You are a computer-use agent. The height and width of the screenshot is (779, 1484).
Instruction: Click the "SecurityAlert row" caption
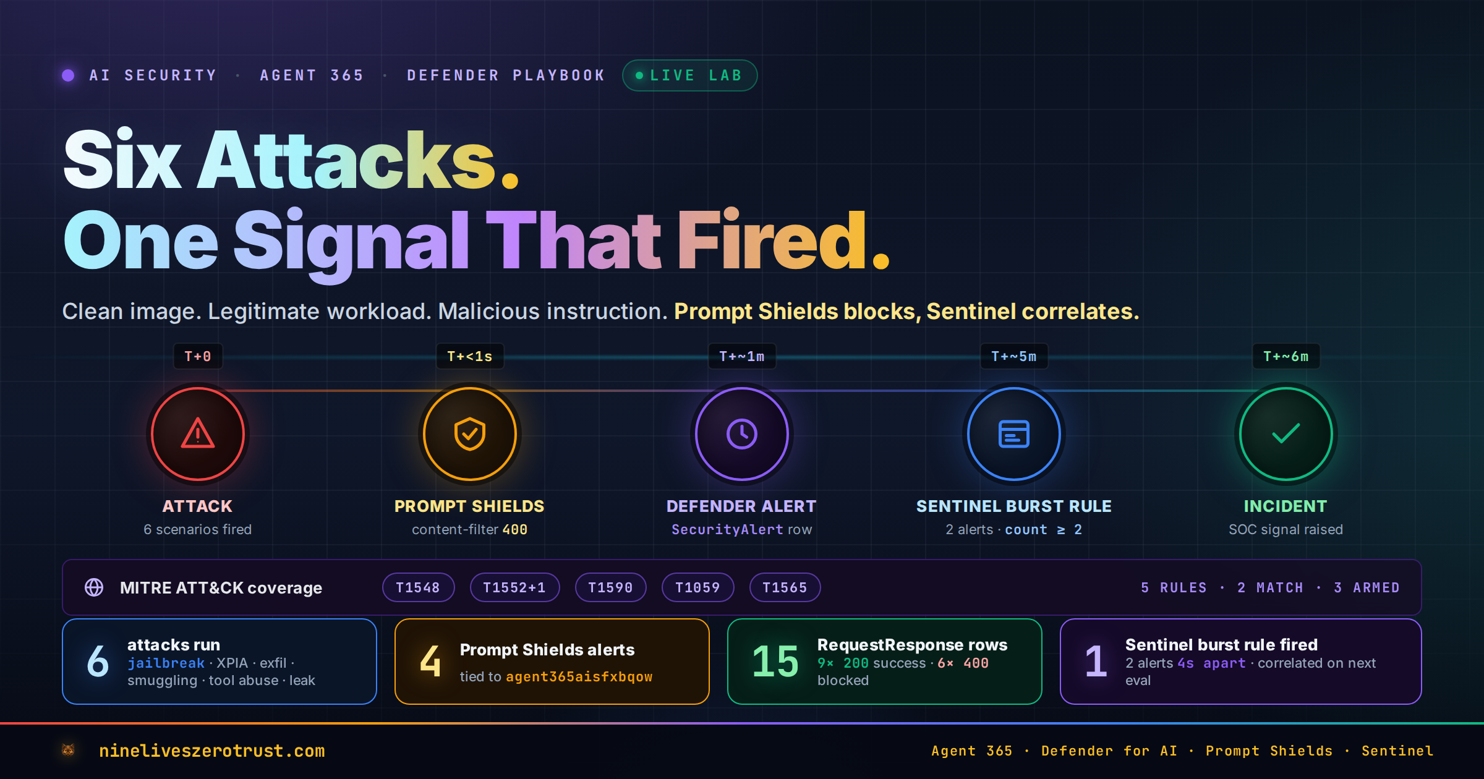742,529
